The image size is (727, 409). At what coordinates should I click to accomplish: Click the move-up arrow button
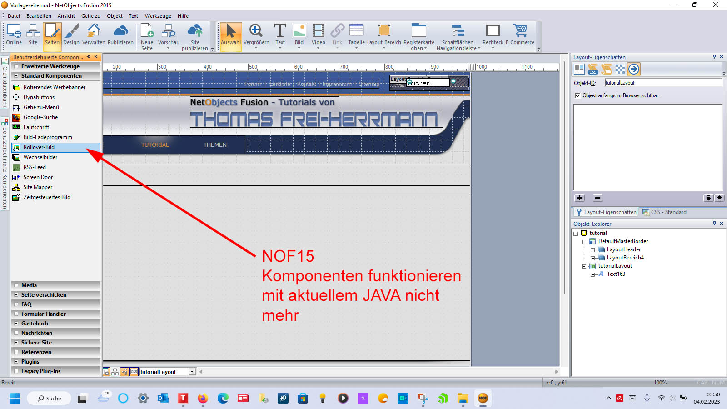click(x=719, y=198)
